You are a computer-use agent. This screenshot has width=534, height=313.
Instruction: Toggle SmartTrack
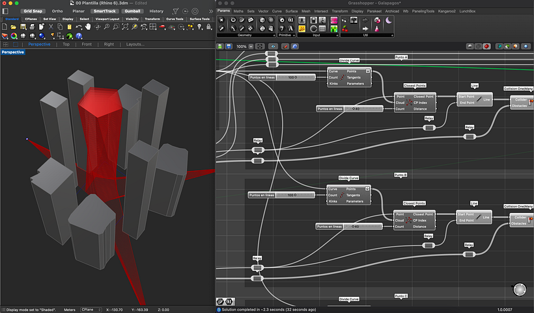(105, 11)
